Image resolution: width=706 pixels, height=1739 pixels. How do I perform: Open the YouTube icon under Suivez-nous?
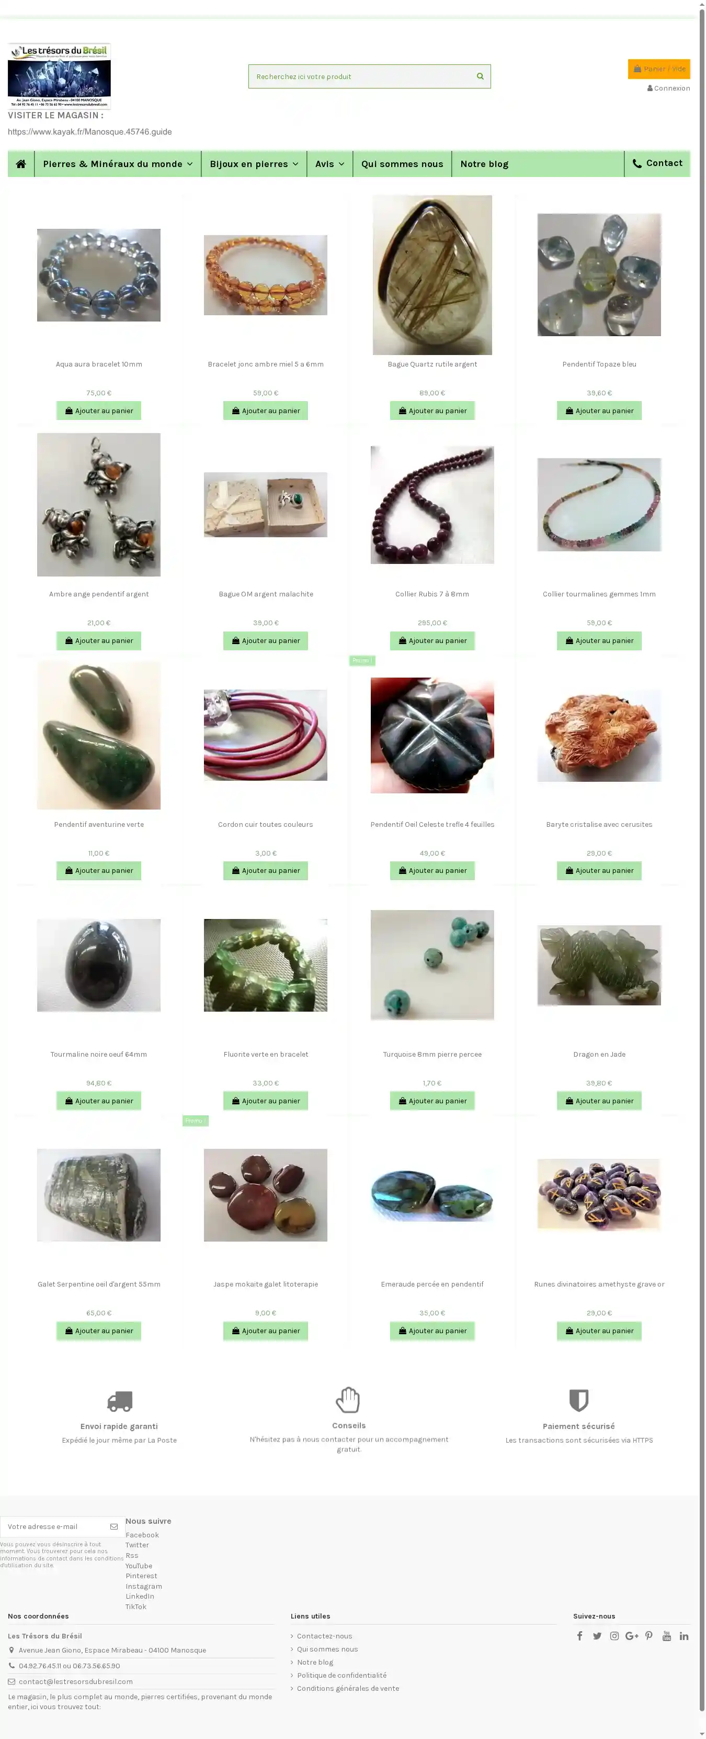[666, 1636]
